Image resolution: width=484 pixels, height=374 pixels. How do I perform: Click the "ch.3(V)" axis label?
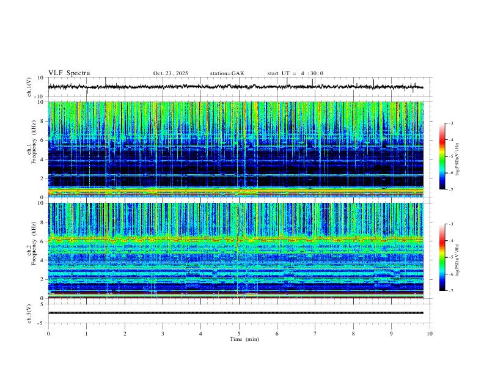pos(29,313)
